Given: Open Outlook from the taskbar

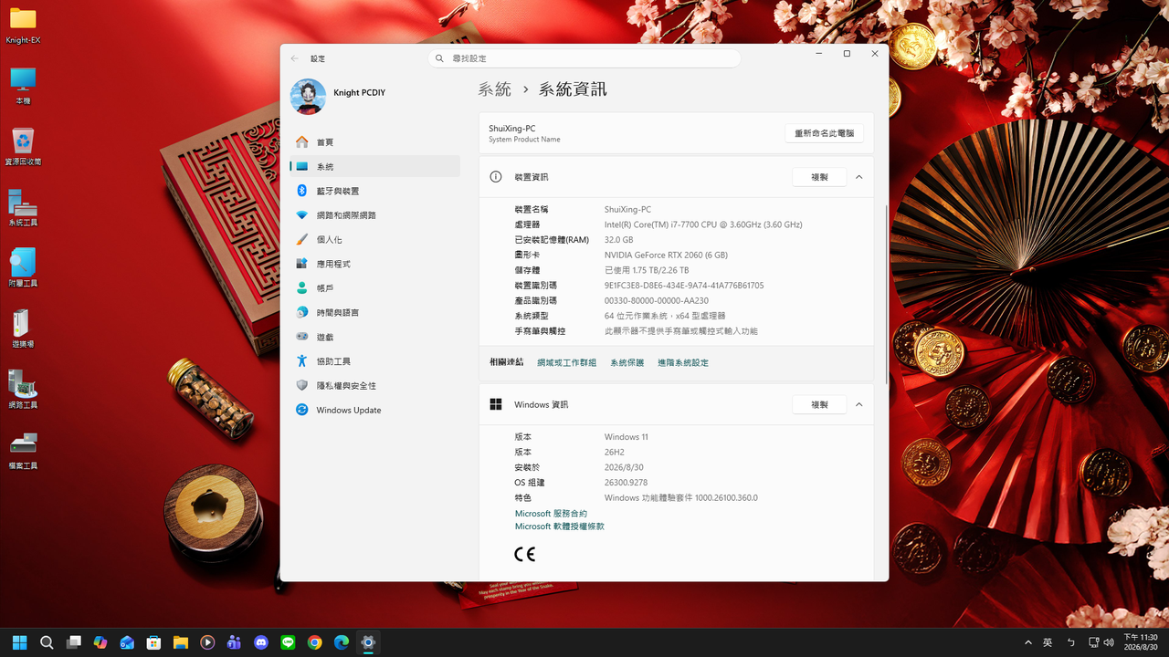Looking at the screenshot, I should (127, 642).
